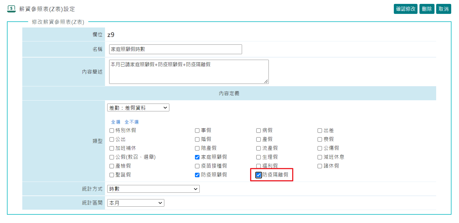Click the 全不選 link
This screenshot has width=459, height=223.
tap(131, 122)
